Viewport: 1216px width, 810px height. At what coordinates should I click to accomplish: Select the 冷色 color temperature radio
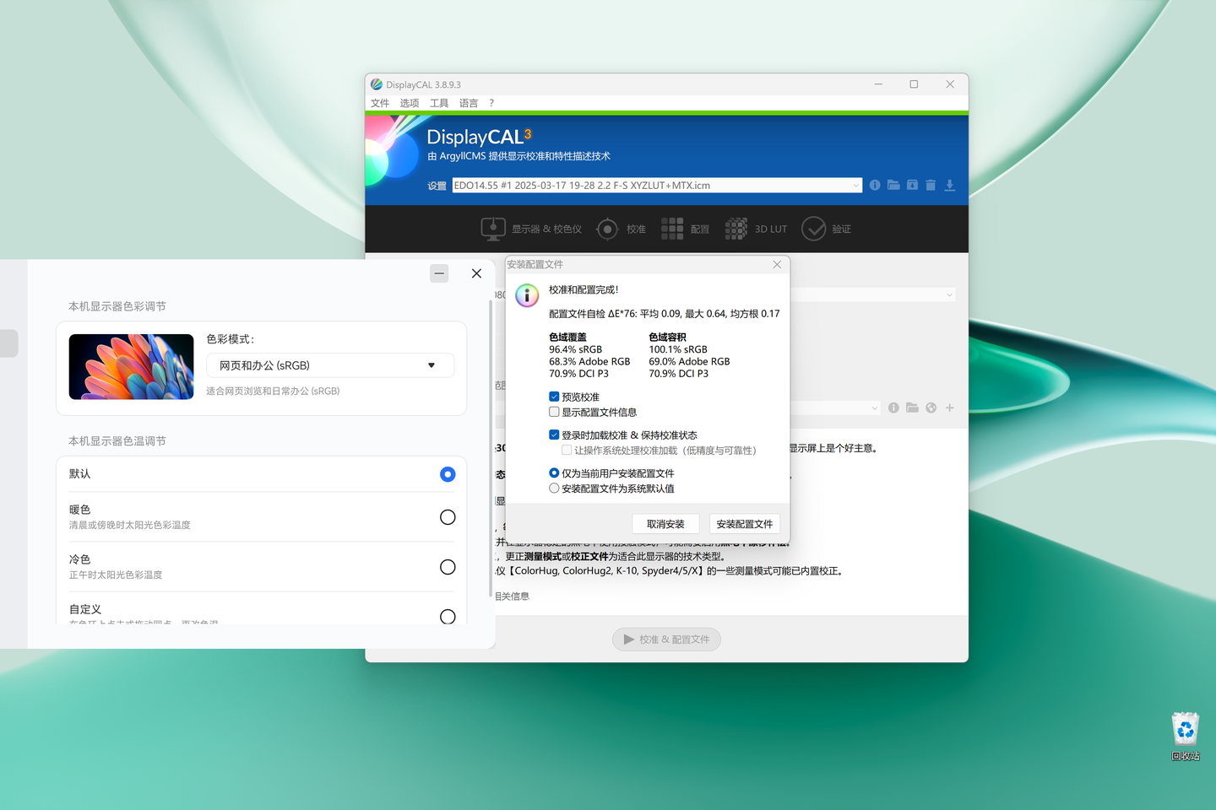click(448, 567)
